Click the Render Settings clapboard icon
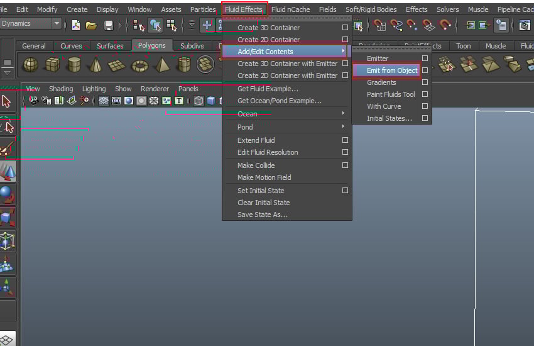The height and width of the screenshot is (346, 534). click(525, 25)
